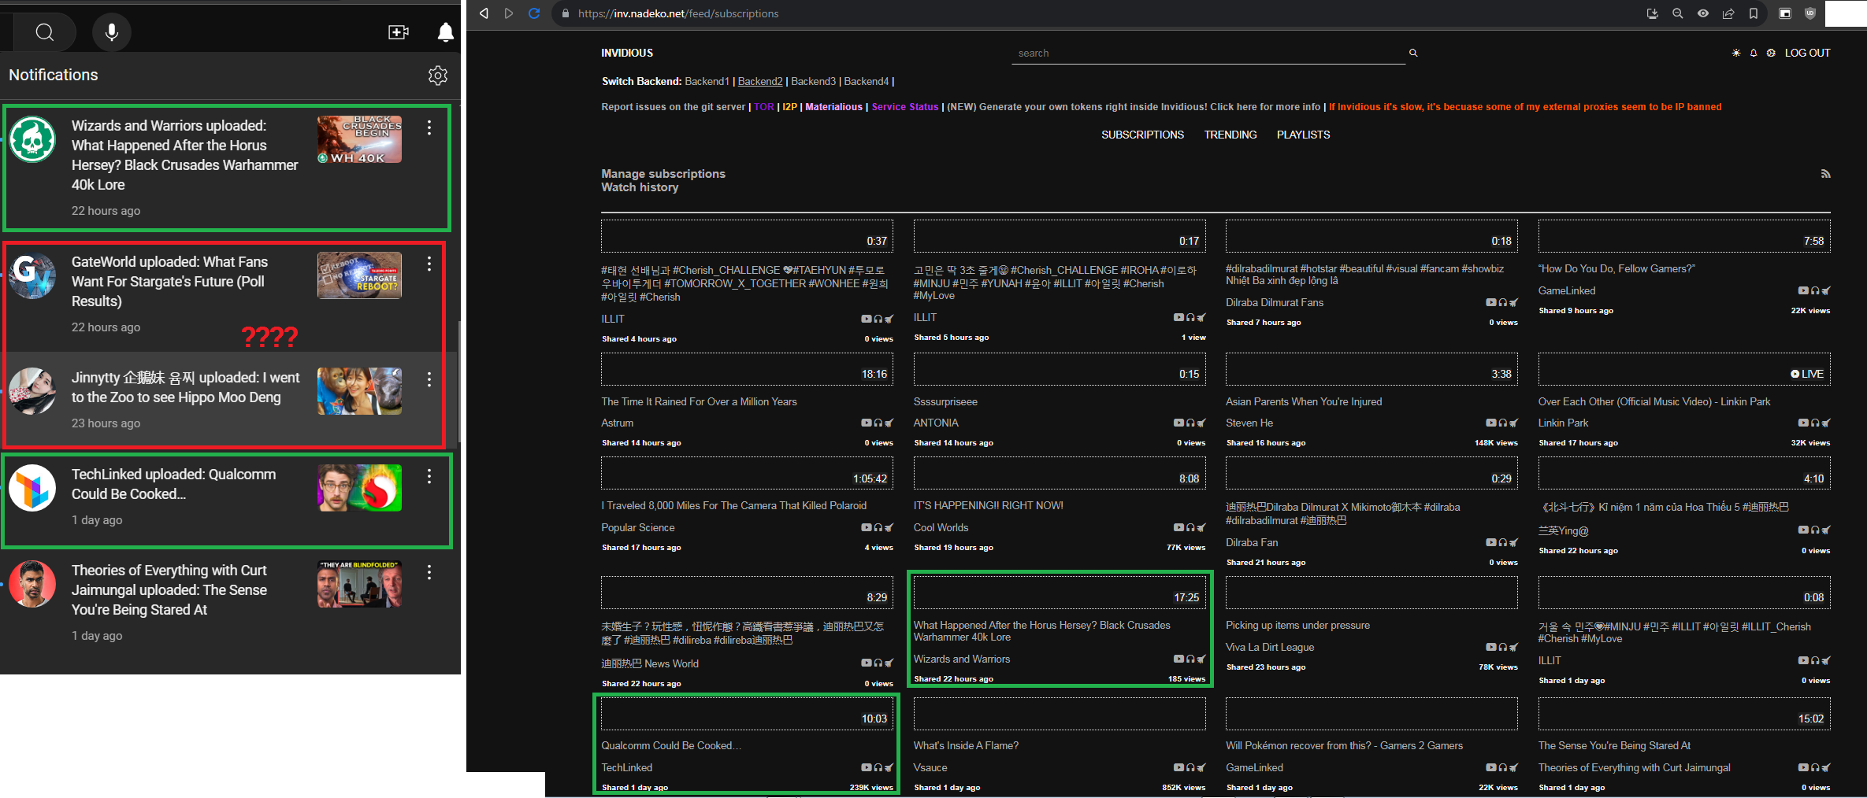Open the Popular Science channel link
The height and width of the screenshot is (798, 1867).
click(637, 527)
